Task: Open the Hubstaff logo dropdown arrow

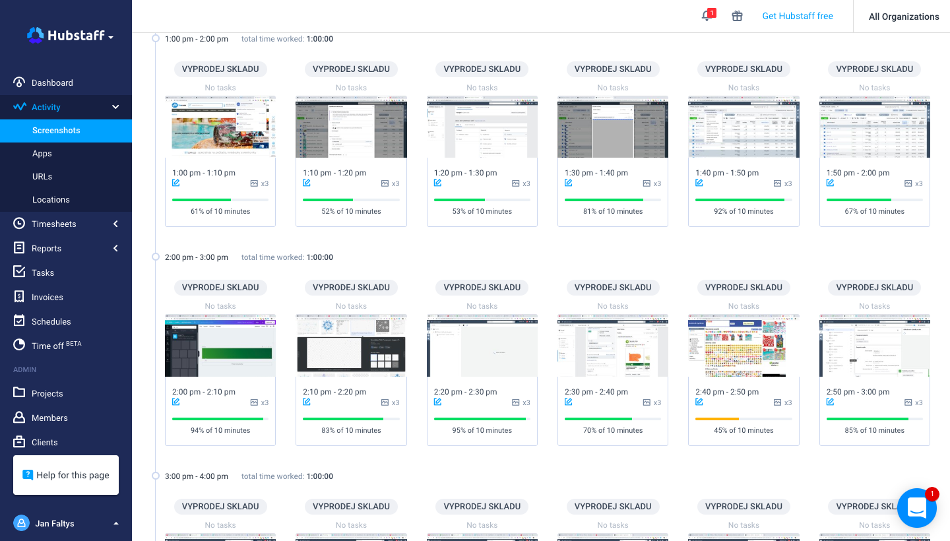Action: pos(111,38)
